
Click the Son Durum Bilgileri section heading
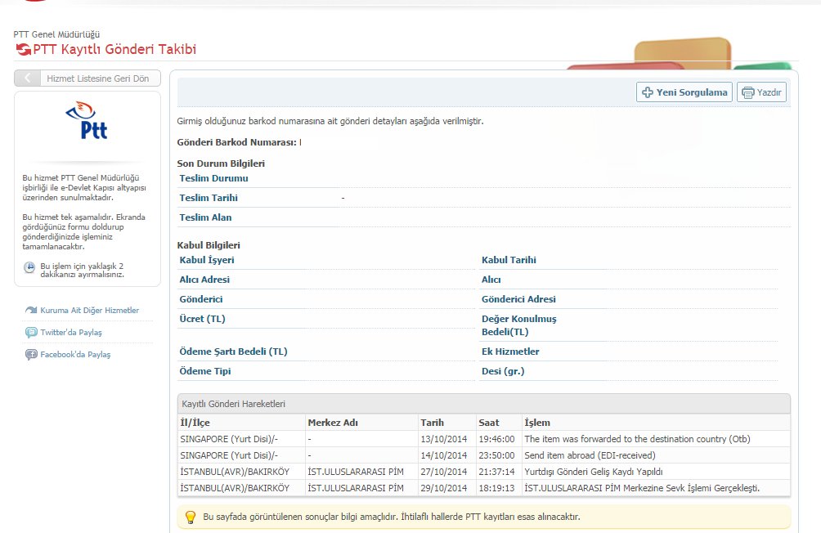tap(221, 163)
